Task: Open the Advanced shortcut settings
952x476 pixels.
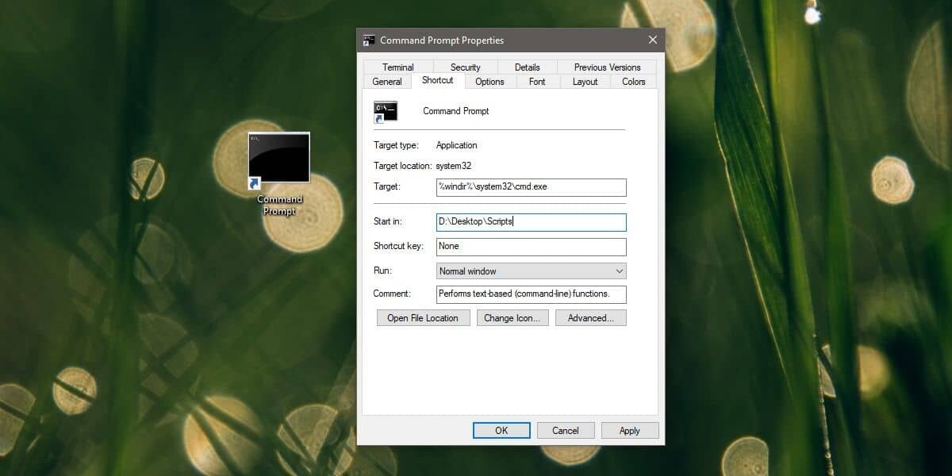Action: [x=590, y=317]
